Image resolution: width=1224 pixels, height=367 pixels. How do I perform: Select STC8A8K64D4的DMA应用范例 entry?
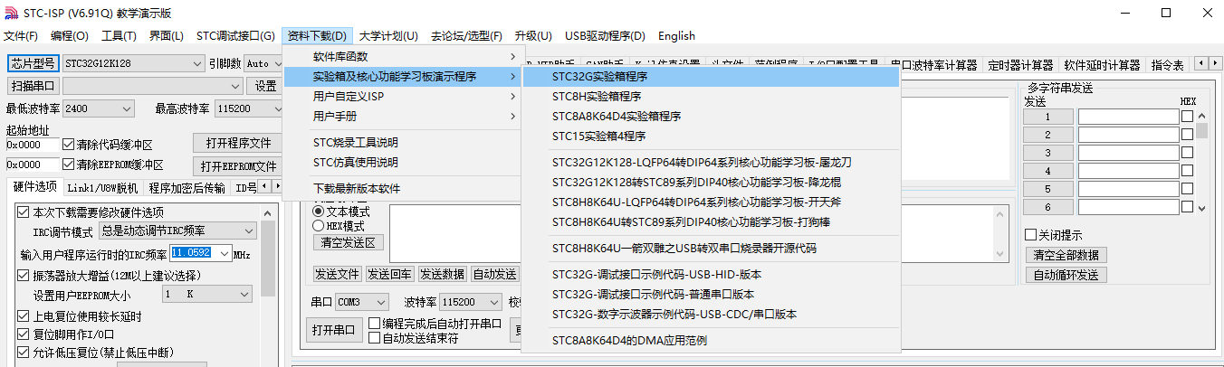[x=711, y=341]
